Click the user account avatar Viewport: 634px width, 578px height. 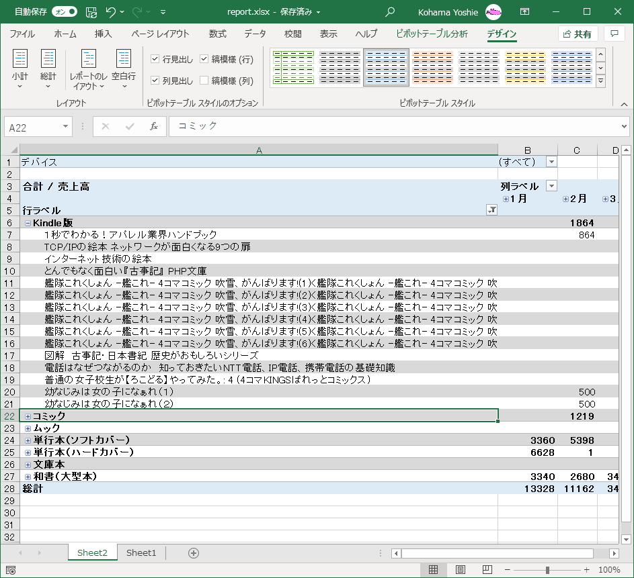(x=493, y=12)
